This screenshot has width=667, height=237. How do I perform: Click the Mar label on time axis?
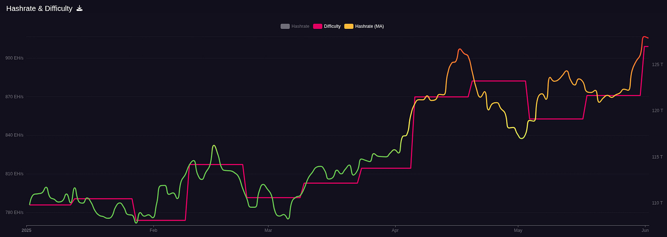pos(268,231)
